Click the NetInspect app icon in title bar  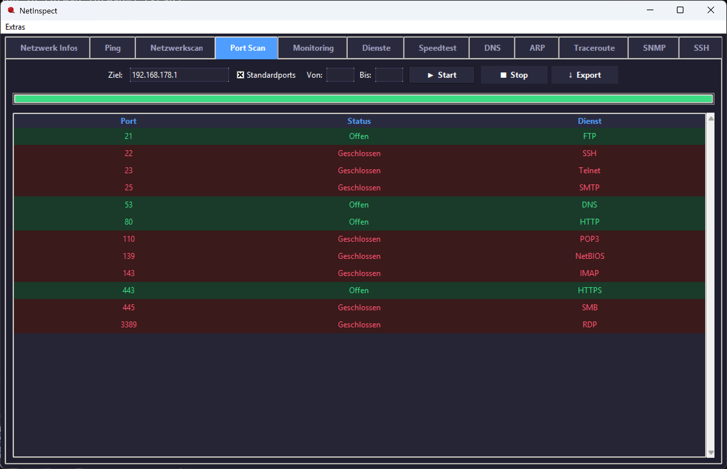coord(11,10)
